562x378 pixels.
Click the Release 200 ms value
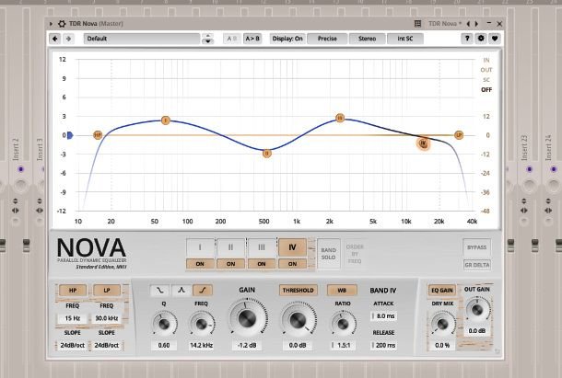coord(383,346)
